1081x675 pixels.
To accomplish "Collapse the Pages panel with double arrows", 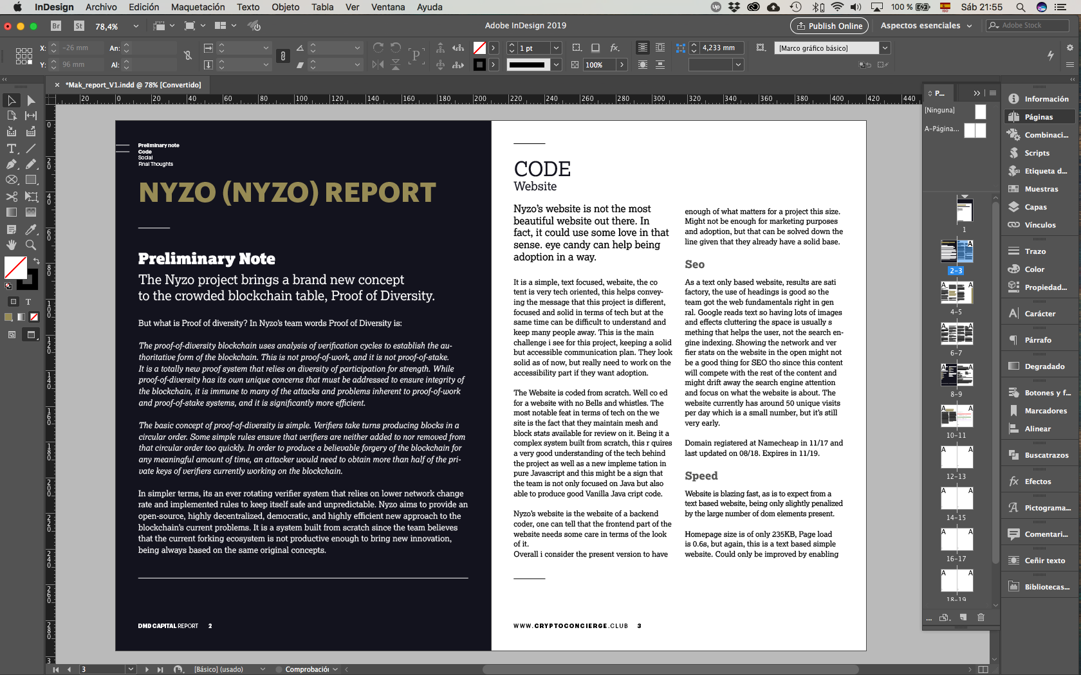I will pos(977,93).
